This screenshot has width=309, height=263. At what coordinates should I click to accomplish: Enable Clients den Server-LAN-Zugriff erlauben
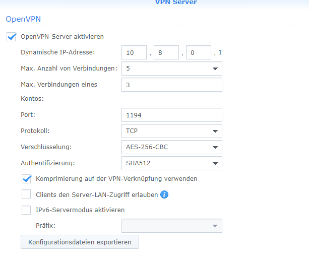tap(26, 194)
